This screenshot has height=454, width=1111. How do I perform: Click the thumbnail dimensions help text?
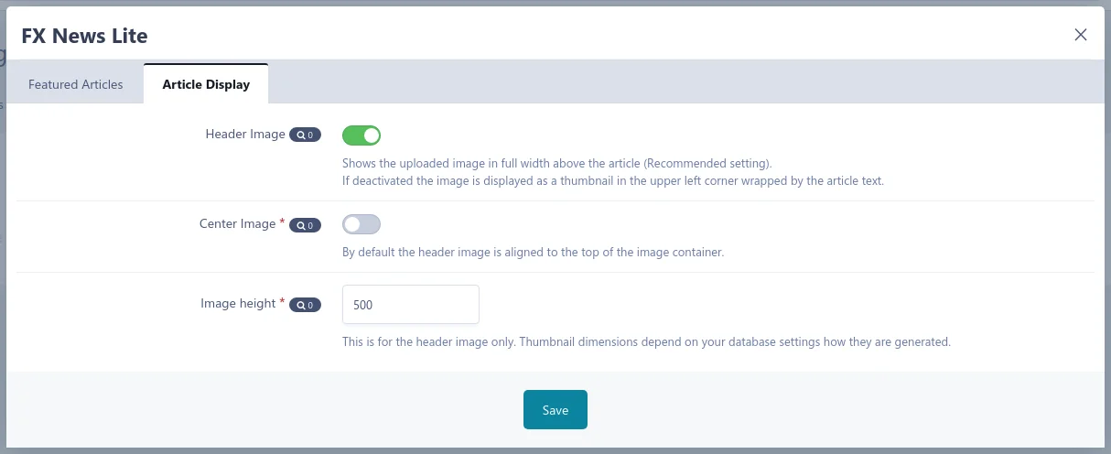646,342
